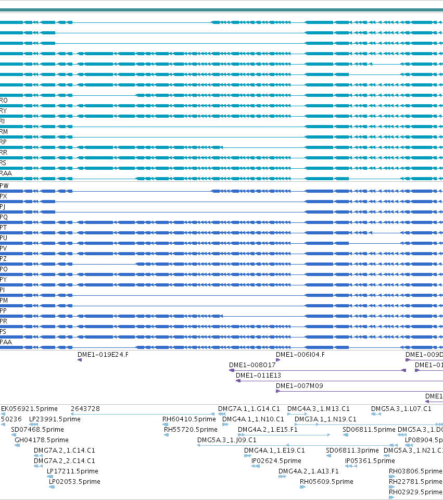Select the transcript label ending in RAA
443x500 pixels.
6,173
